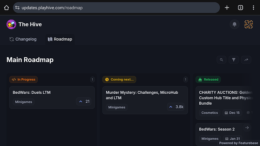The height and width of the screenshot is (146, 260).
Task: Click the Coming next column count badge
Action: pos(185,80)
